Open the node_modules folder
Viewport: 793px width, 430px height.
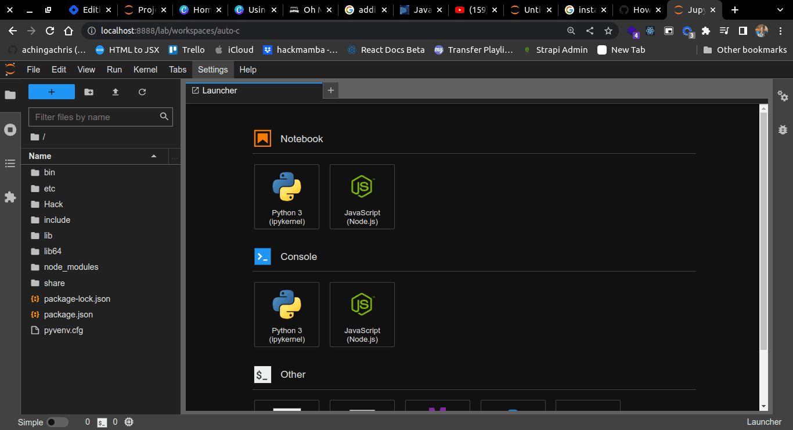click(x=71, y=267)
